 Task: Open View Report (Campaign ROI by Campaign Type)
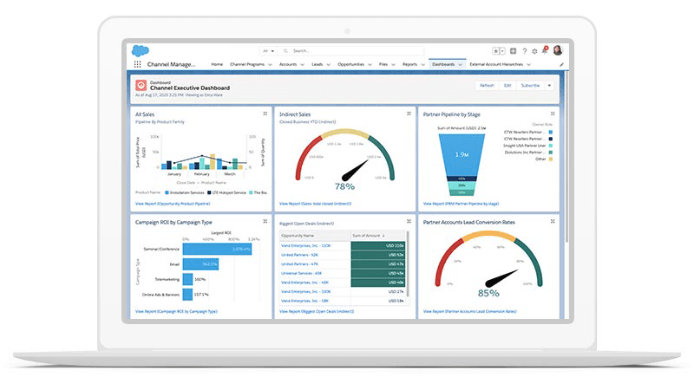click(x=176, y=311)
